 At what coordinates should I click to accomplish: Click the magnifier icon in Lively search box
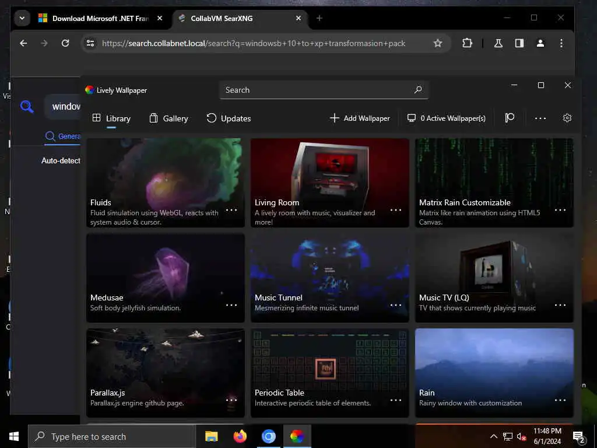417,90
